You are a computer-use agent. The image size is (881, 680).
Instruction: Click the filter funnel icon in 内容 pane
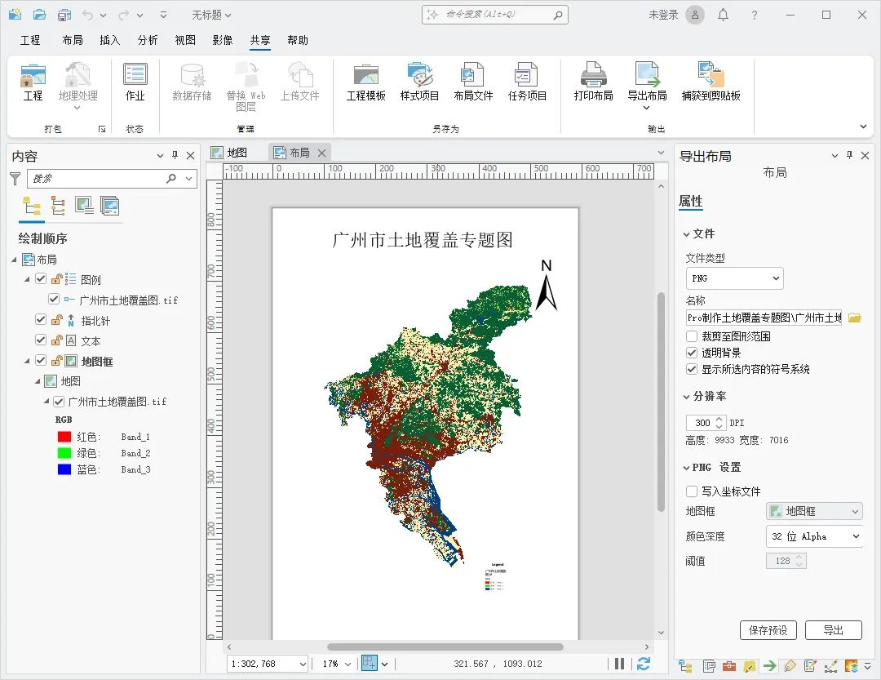click(15, 179)
